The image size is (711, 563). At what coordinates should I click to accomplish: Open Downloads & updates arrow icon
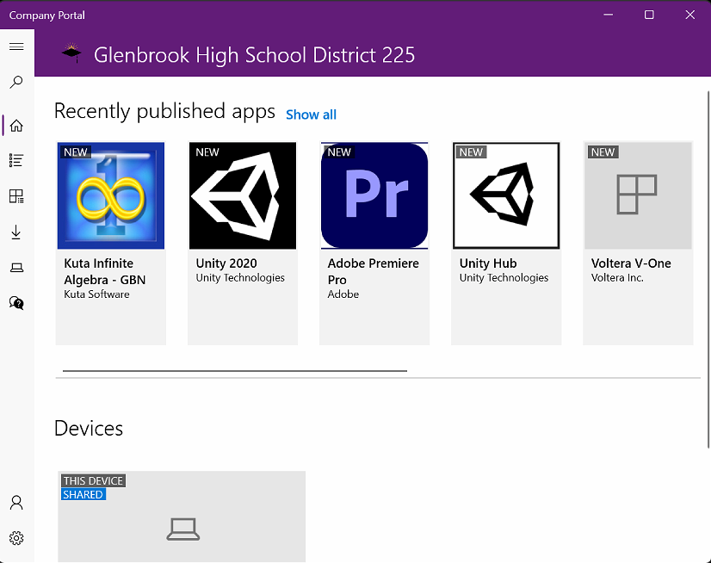(16, 232)
